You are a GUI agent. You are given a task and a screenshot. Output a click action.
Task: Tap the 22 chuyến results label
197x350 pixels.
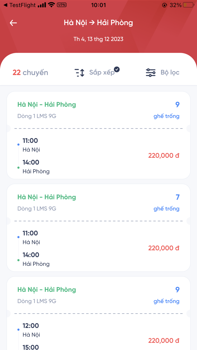[30, 72]
